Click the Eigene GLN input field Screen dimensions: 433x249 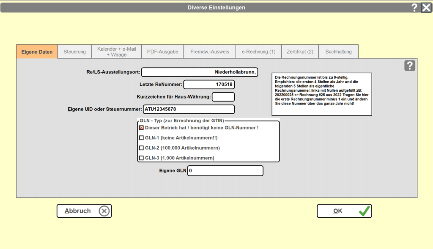click(225, 171)
